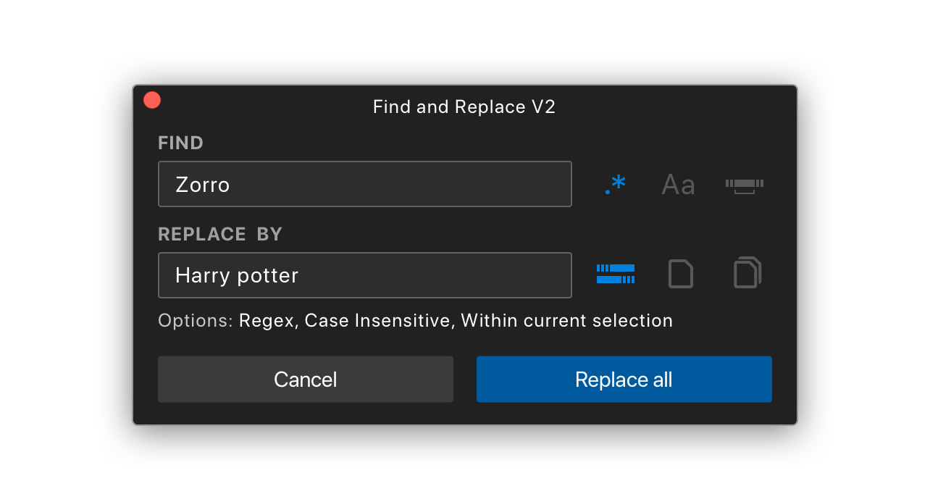Close the Find and Replace dialog

coord(152,100)
